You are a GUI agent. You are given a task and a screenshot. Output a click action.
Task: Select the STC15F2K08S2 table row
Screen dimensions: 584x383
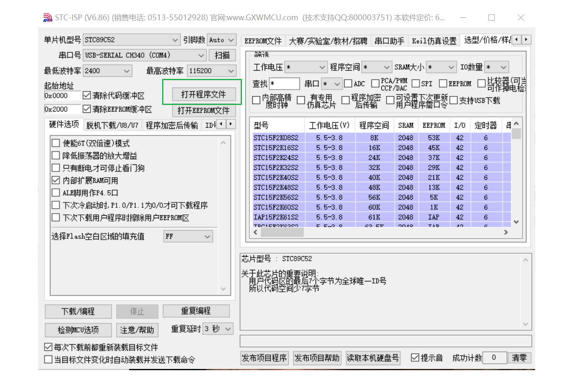(382, 138)
